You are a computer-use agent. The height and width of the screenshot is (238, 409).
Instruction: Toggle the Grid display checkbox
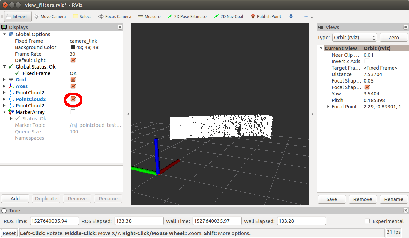click(x=73, y=80)
